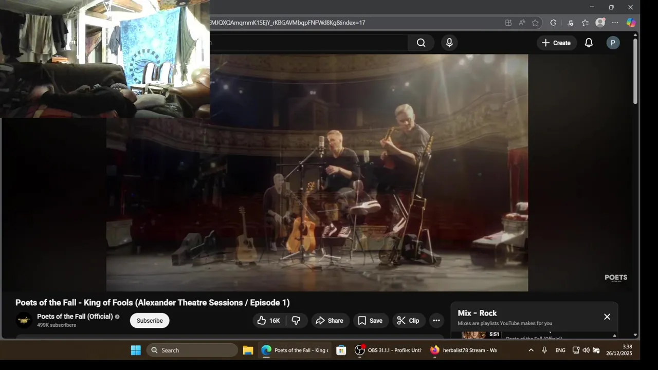This screenshot has width=658, height=370.
Task: Switch ENG input language indicator
Action: pos(560,350)
